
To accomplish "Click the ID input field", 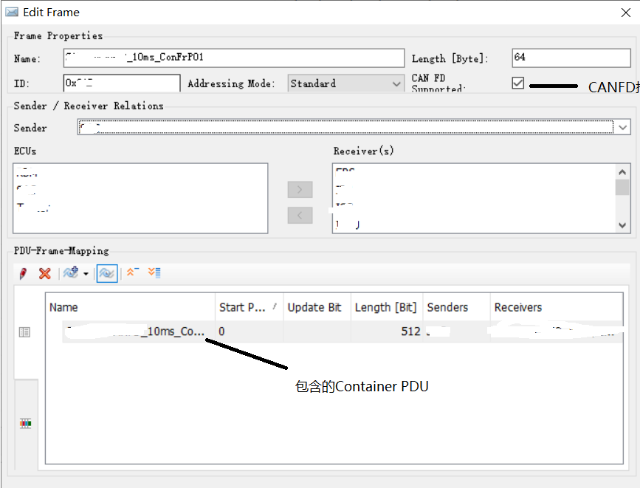I will [x=122, y=83].
